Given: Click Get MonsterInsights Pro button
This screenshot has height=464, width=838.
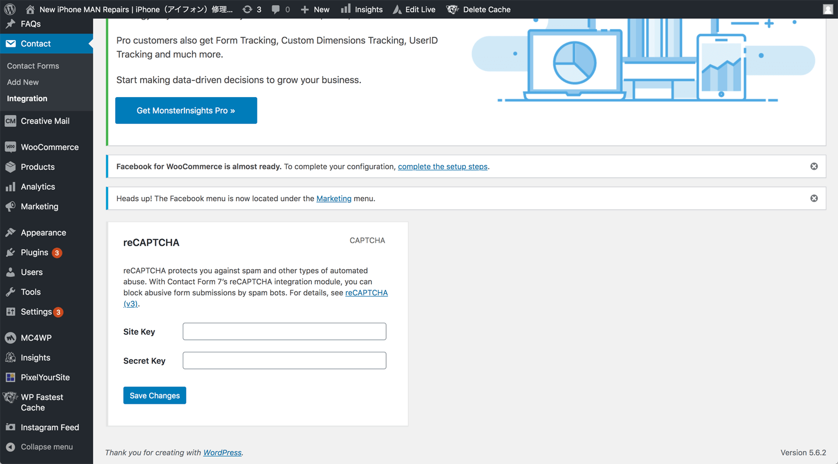Looking at the screenshot, I should 186,111.
